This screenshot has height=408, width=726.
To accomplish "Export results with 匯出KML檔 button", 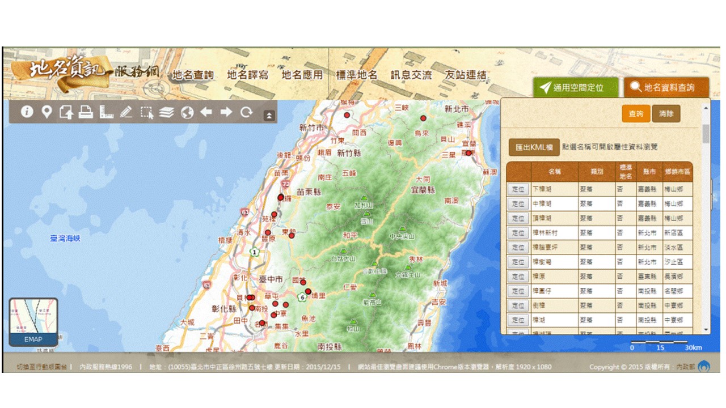I will click(534, 147).
